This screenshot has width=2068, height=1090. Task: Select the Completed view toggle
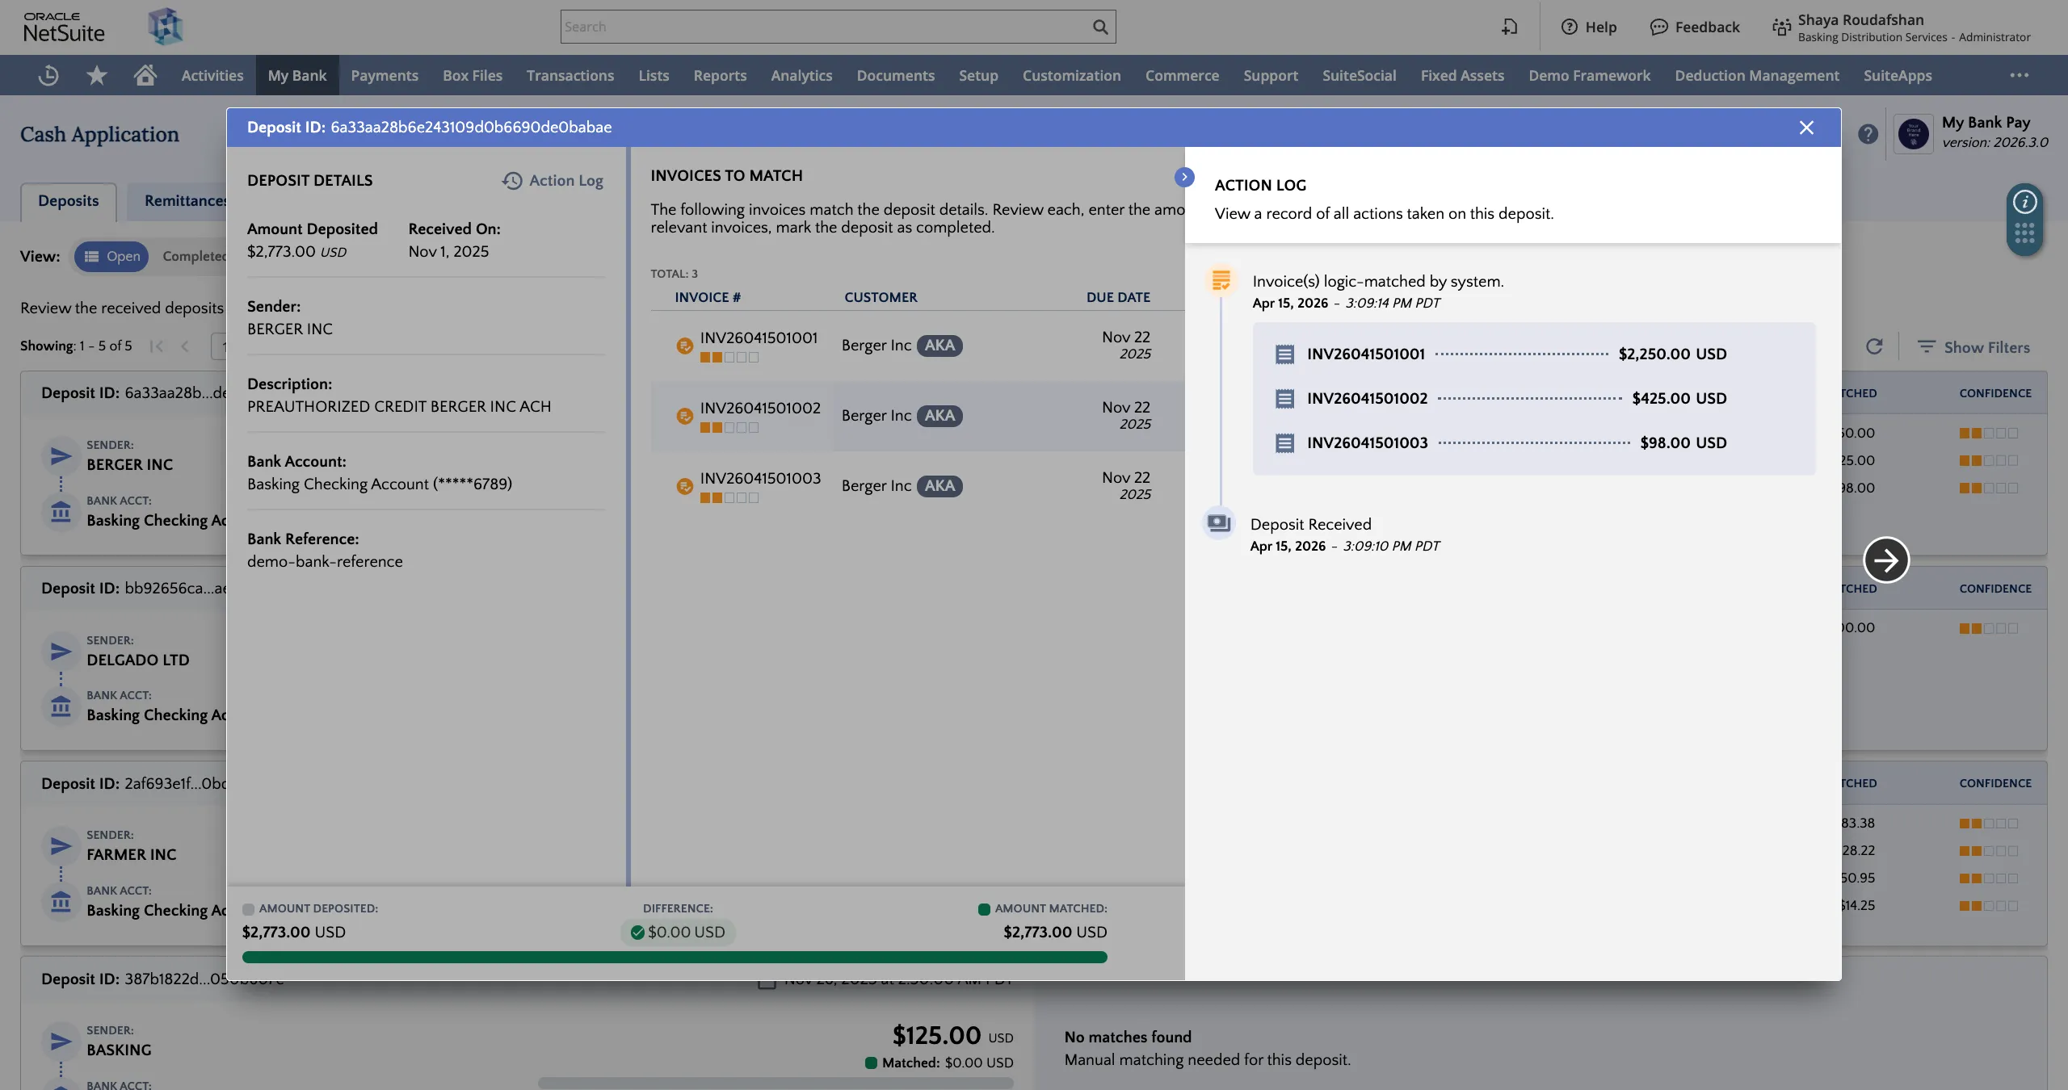[194, 256]
